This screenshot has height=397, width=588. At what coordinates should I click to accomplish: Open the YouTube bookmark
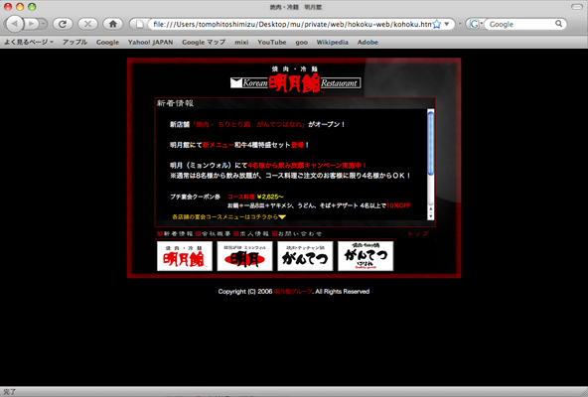pyautogui.click(x=272, y=42)
